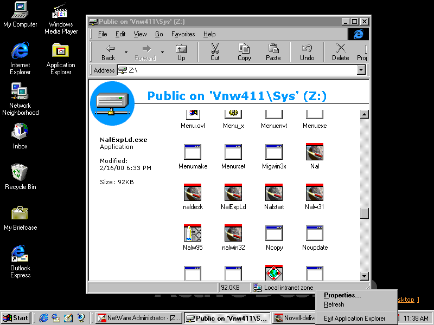Copy the selected file with the Copy button
The width and height of the screenshot is (434, 325).
point(244,52)
